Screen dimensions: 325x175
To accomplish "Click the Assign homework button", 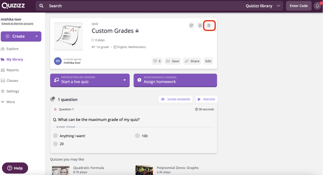I will tap(175, 80).
